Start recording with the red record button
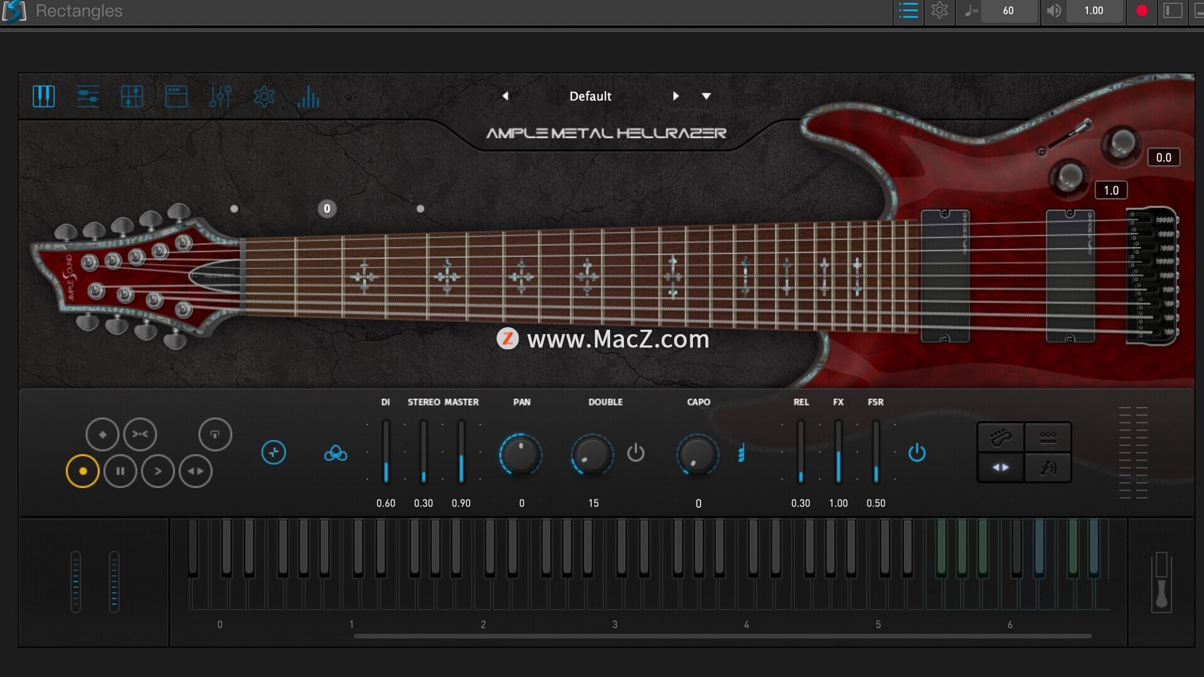 [1142, 11]
